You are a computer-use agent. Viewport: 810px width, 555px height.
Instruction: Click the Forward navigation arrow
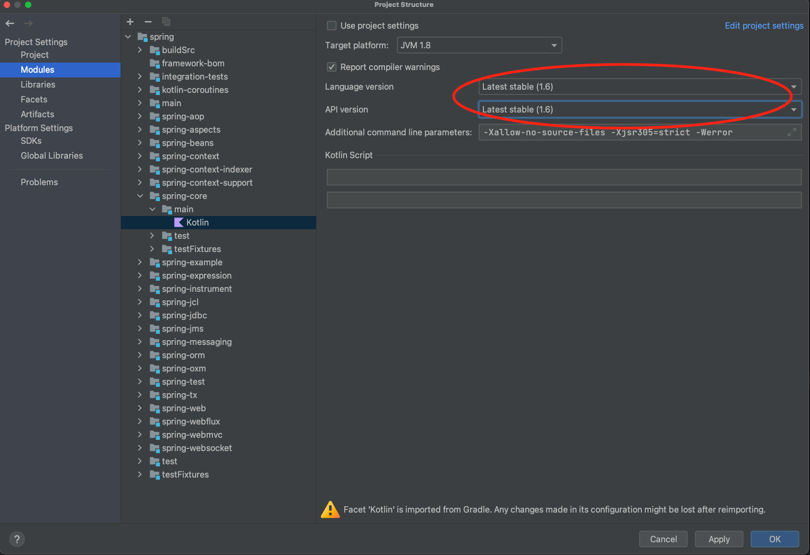(29, 23)
